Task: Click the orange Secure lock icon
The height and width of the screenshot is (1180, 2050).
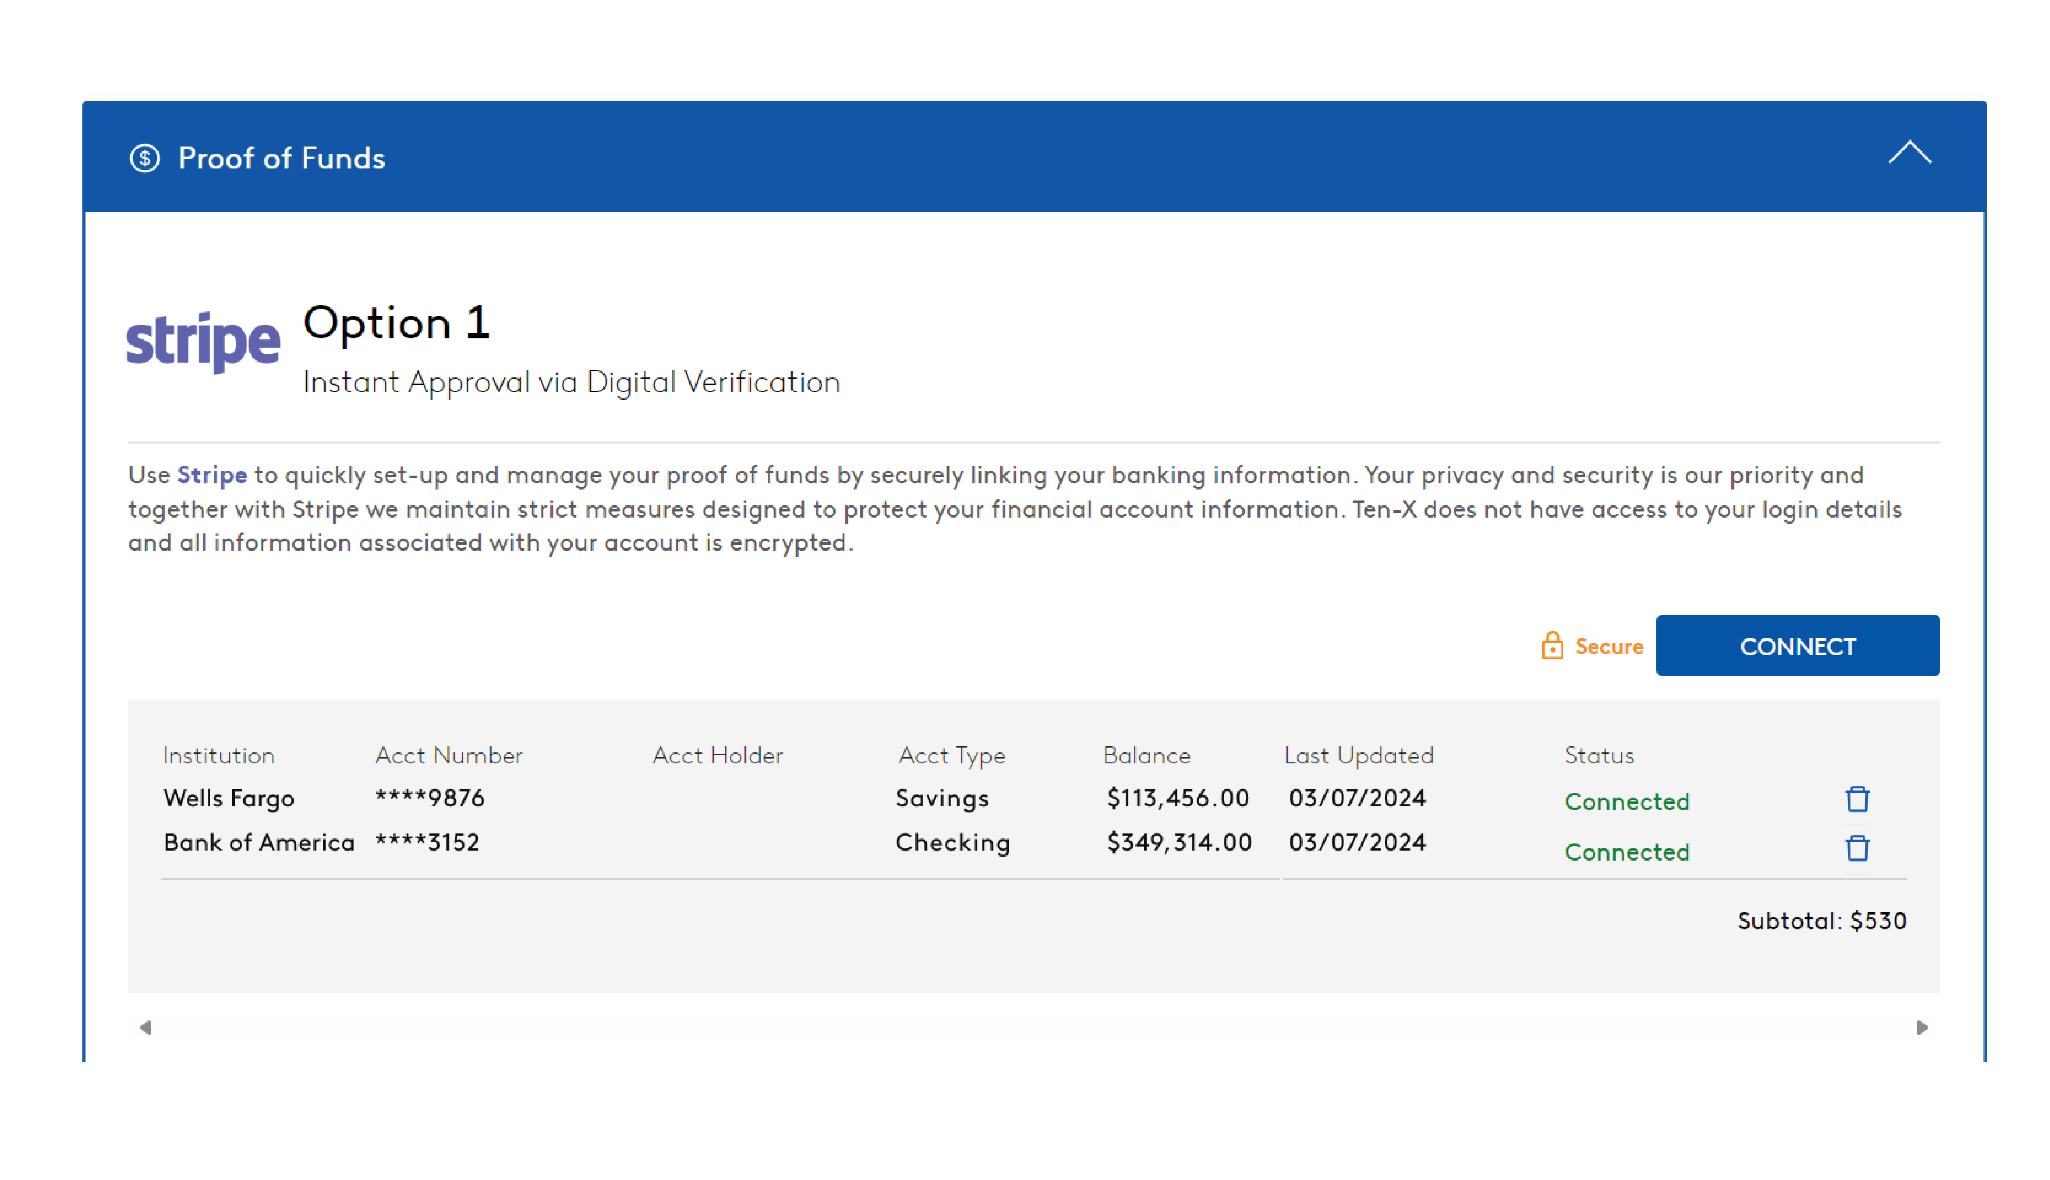Action: coord(1552,646)
